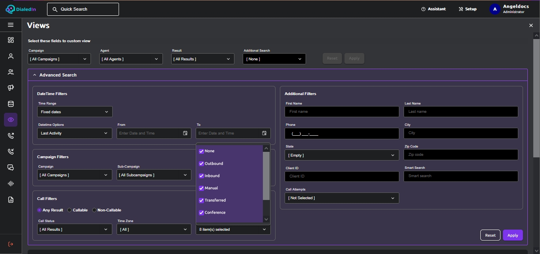This screenshot has height=254, width=540.
Task: Open the hamburger menu in sidebar
Action: pyautogui.click(x=11, y=25)
